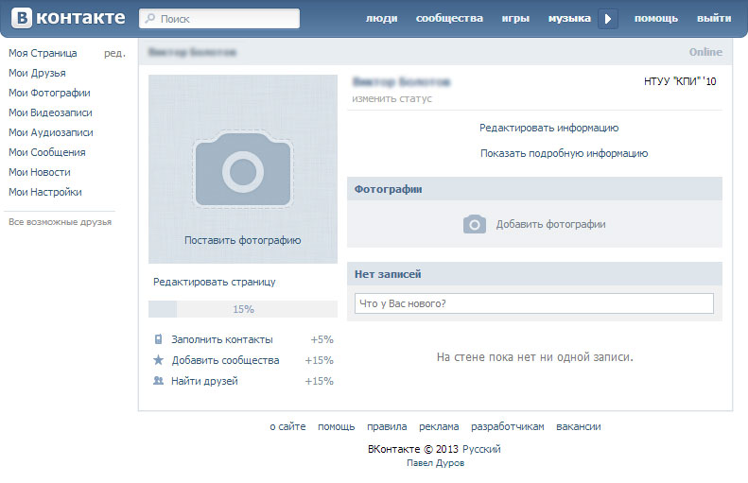Click выйти to log out

coord(713,19)
